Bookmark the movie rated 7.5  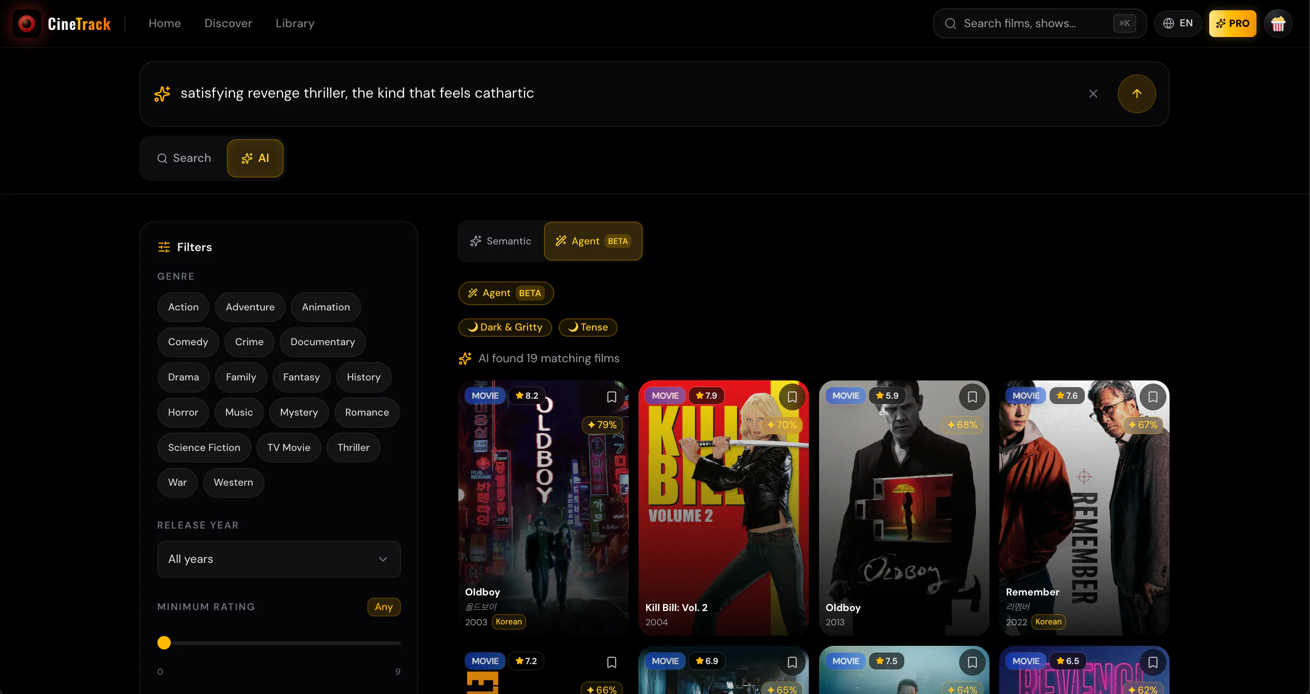[x=972, y=662]
